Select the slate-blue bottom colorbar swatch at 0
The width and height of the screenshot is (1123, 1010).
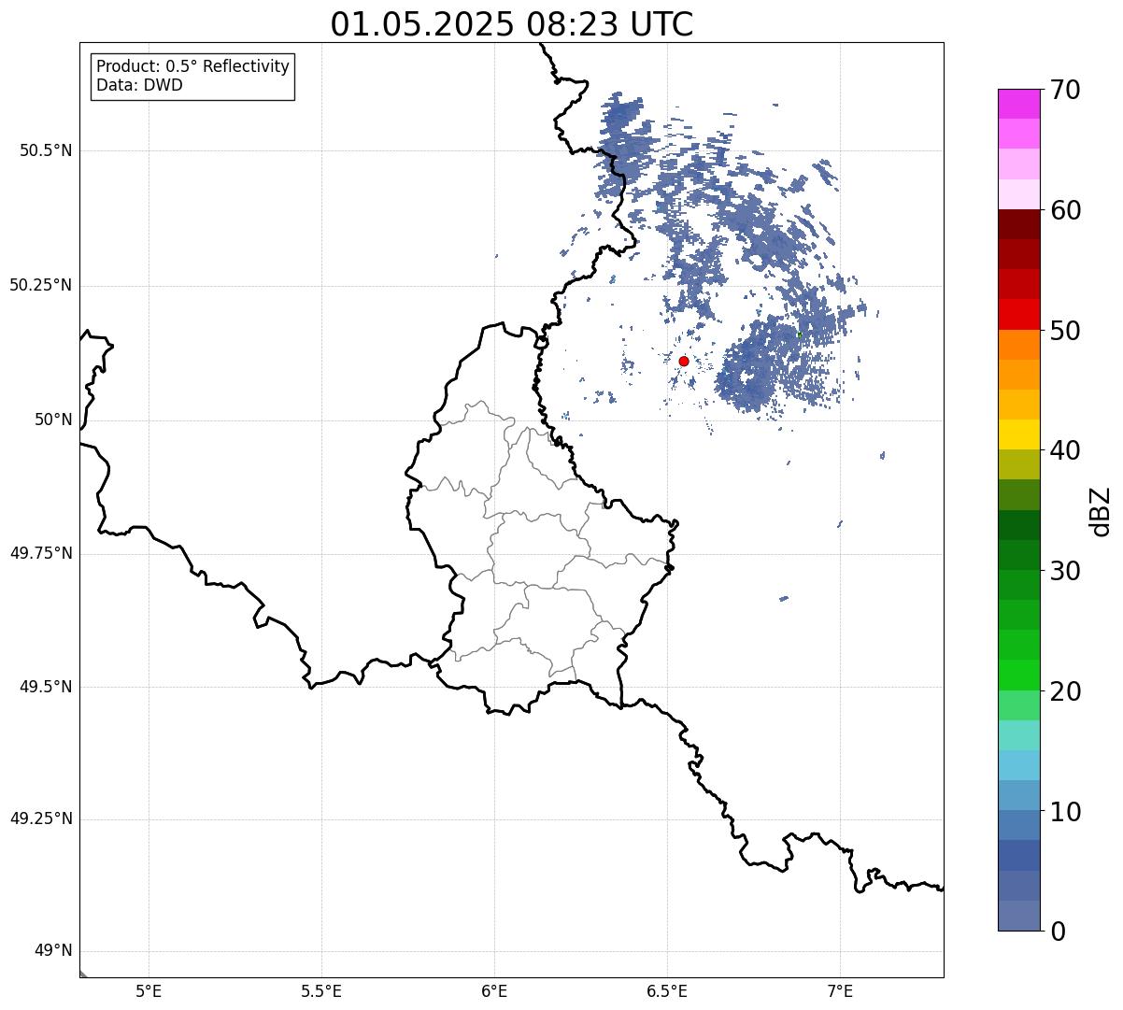pos(1018,916)
